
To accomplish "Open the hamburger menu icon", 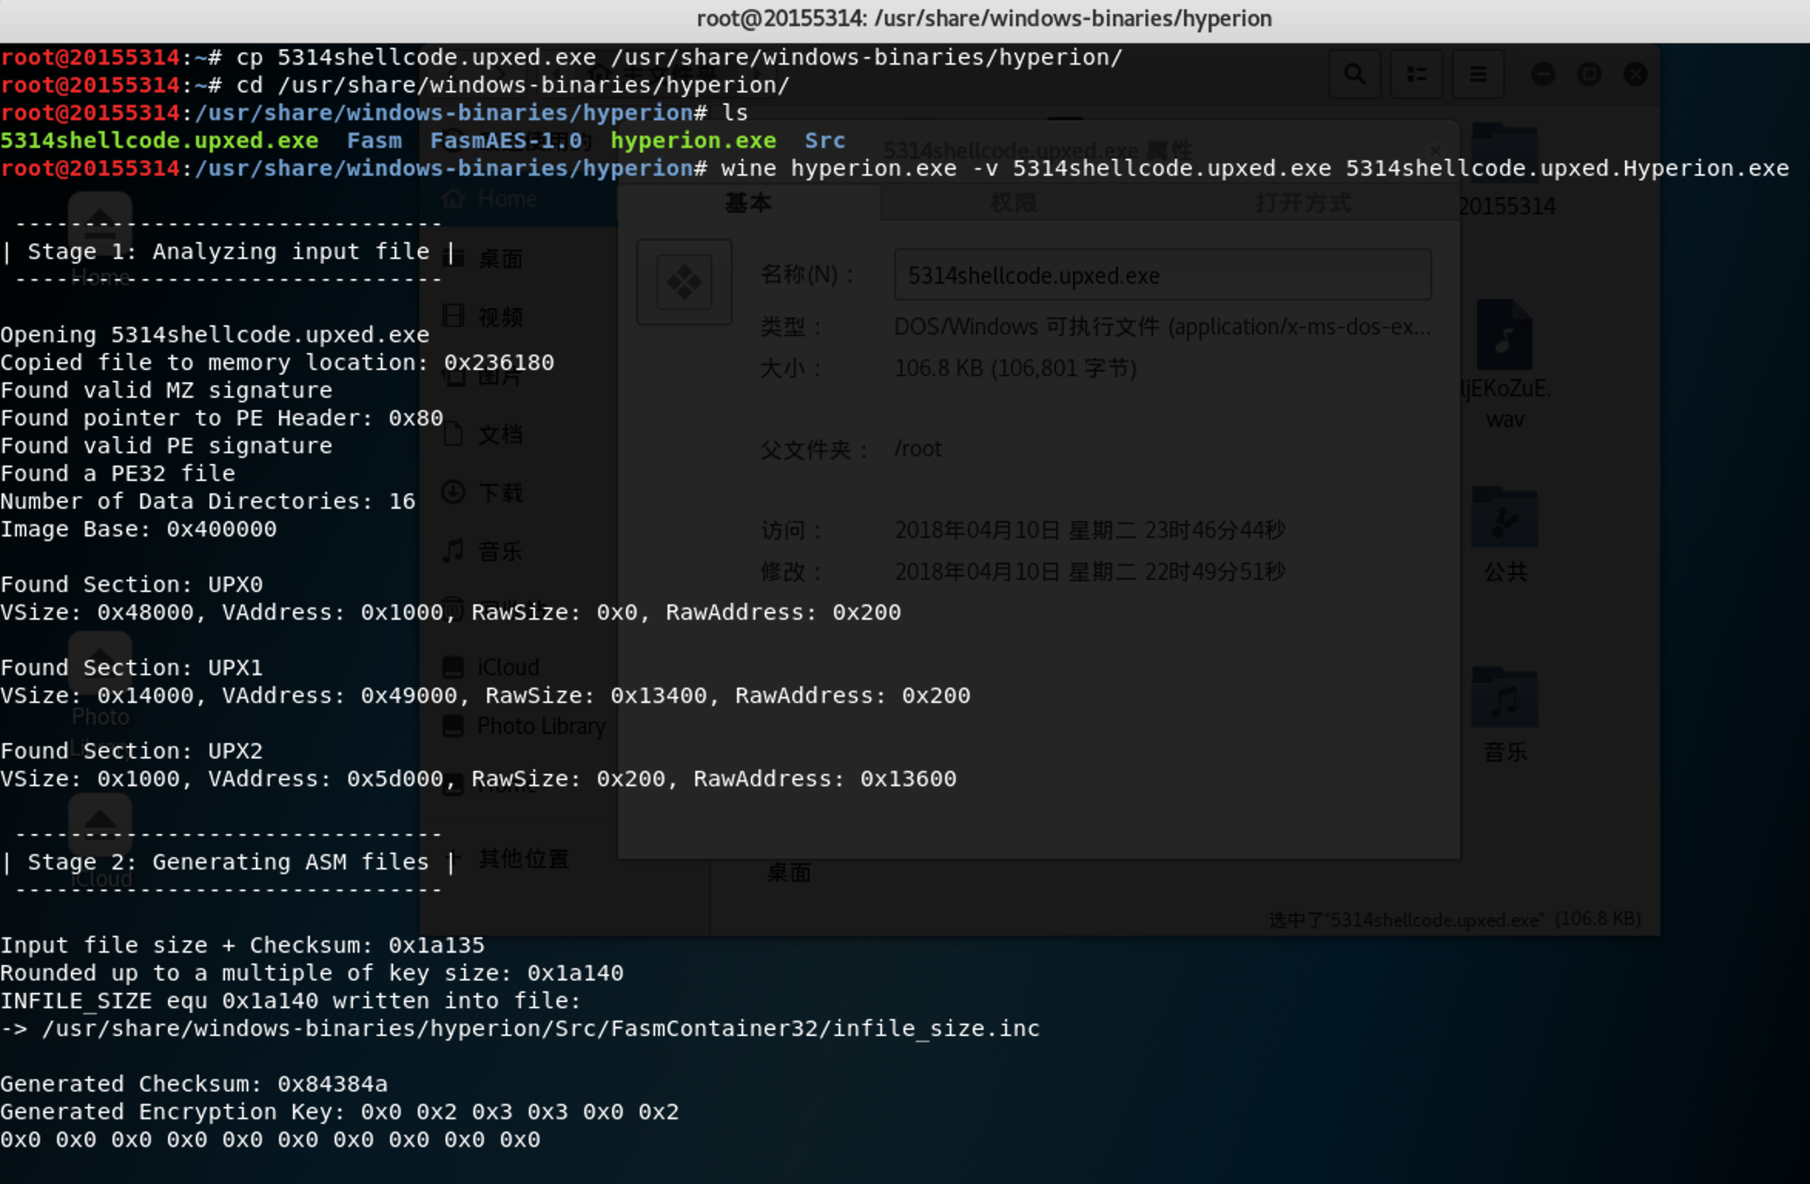I will pyautogui.click(x=1478, y=74).
